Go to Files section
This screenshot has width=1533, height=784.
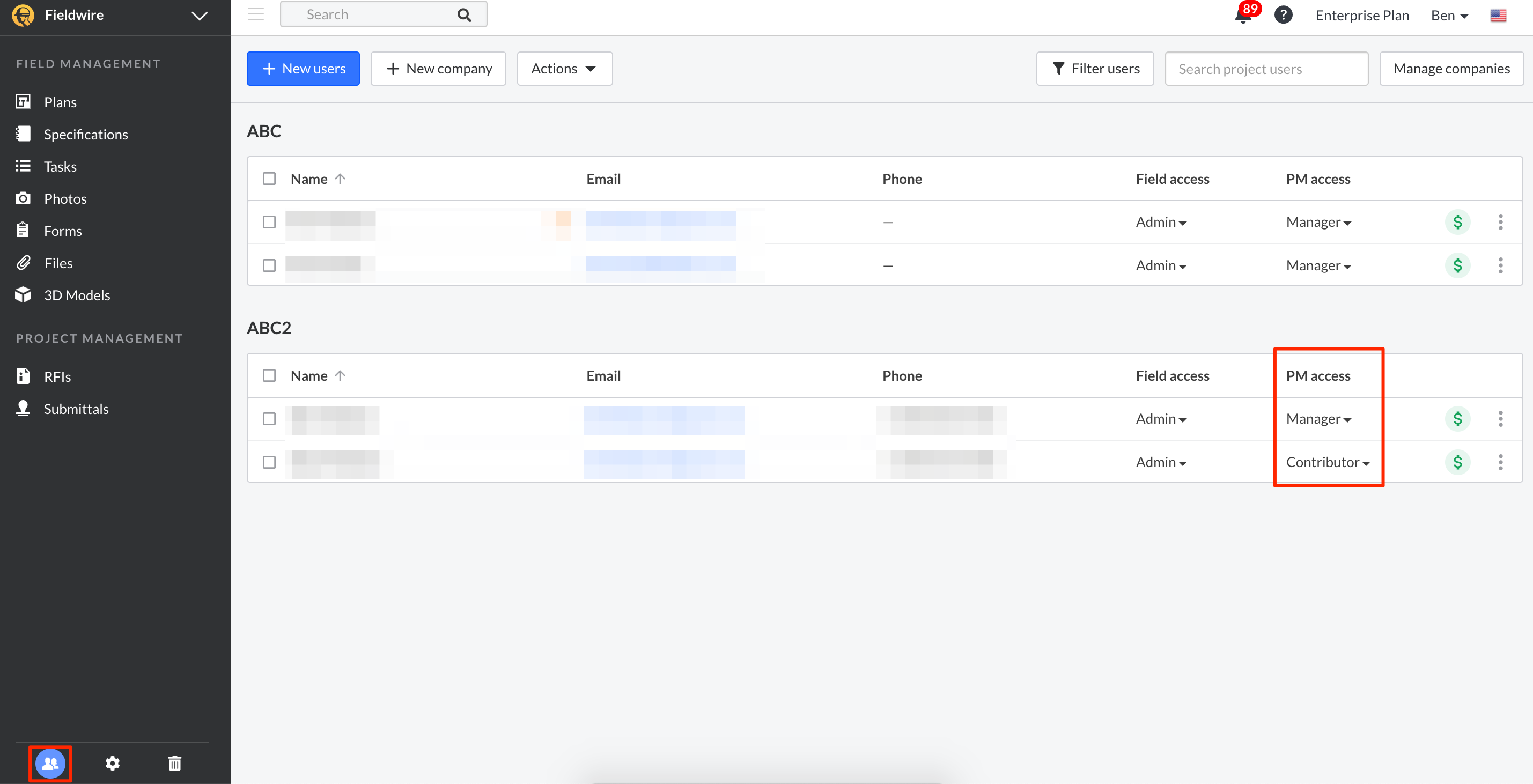pyautogui.click(x=58, y=263)
